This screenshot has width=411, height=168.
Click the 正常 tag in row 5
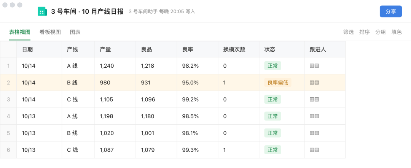coord(272,133)
